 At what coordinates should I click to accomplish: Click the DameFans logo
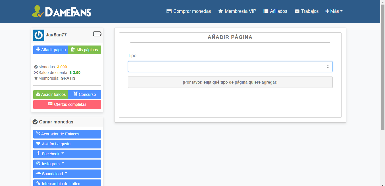coord(61,11)
